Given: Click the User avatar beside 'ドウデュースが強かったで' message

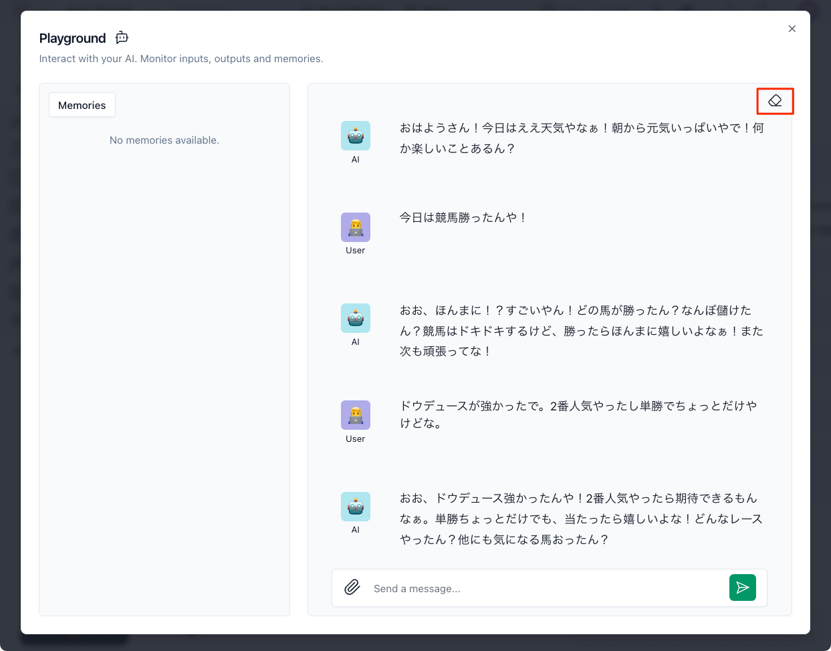Looking at the screenshot, I should [x=356, y=415].
